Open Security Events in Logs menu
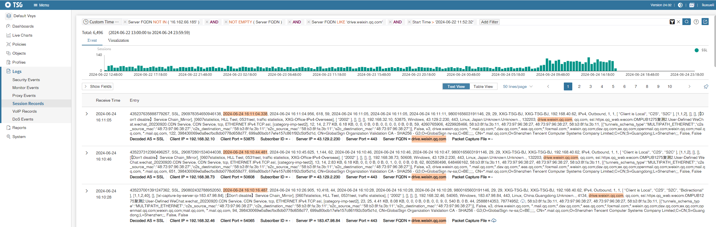This screenshot has width=716, height=227. pos(26,80)
